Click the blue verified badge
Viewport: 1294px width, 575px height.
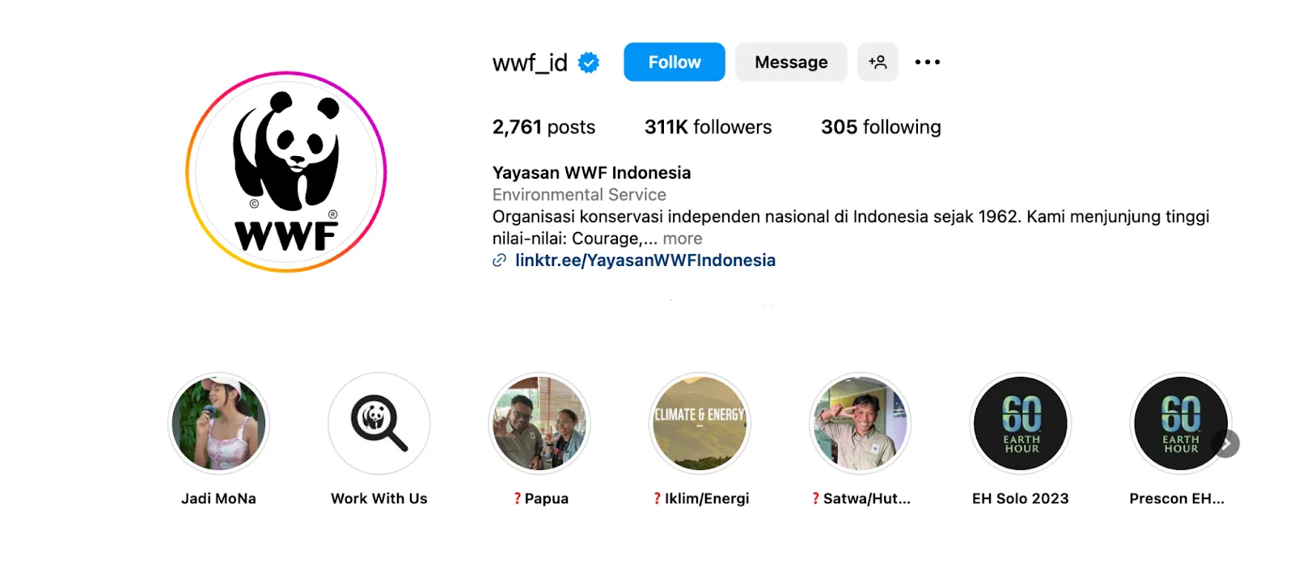(x=589, y=62)
